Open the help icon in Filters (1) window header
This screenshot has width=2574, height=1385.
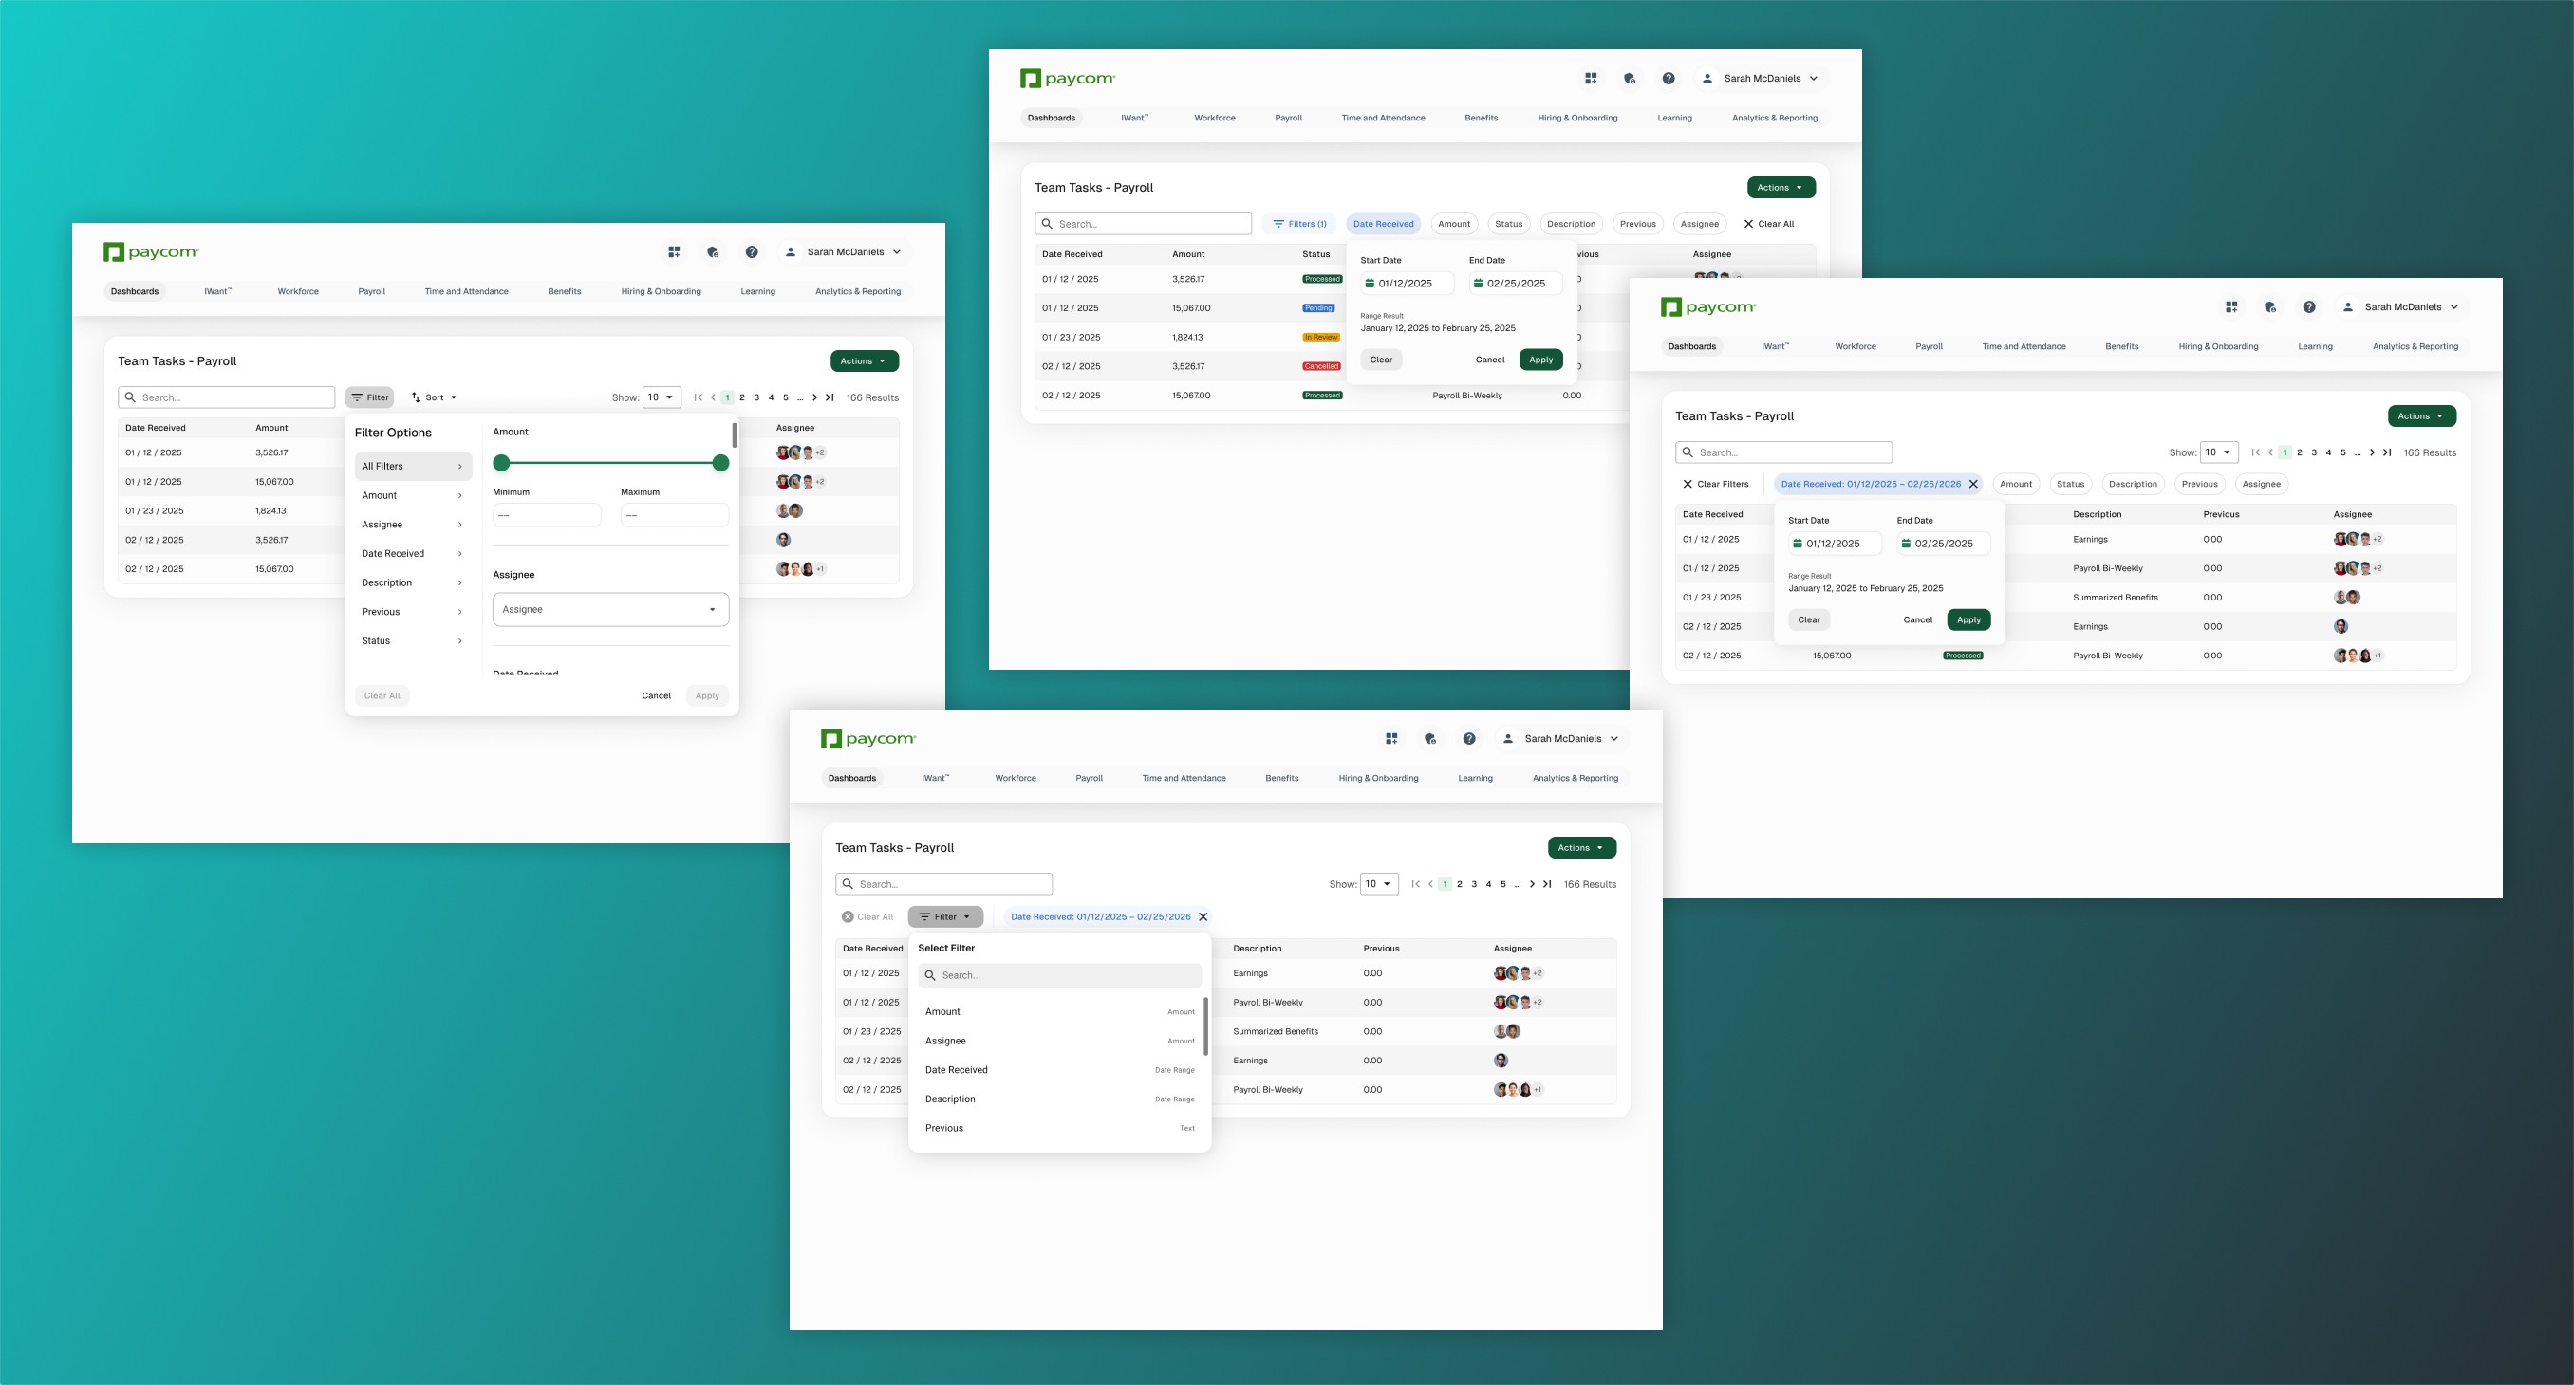(1668, 79)
